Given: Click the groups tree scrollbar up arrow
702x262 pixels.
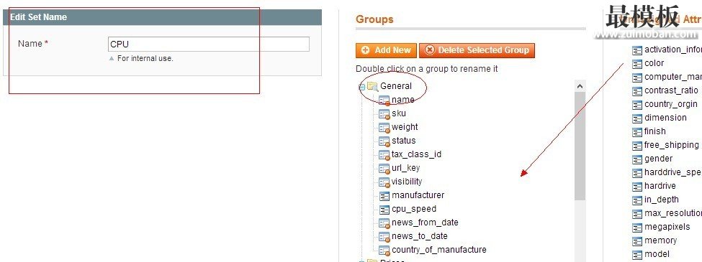Looking at the screenshot, I should point(580,86).
